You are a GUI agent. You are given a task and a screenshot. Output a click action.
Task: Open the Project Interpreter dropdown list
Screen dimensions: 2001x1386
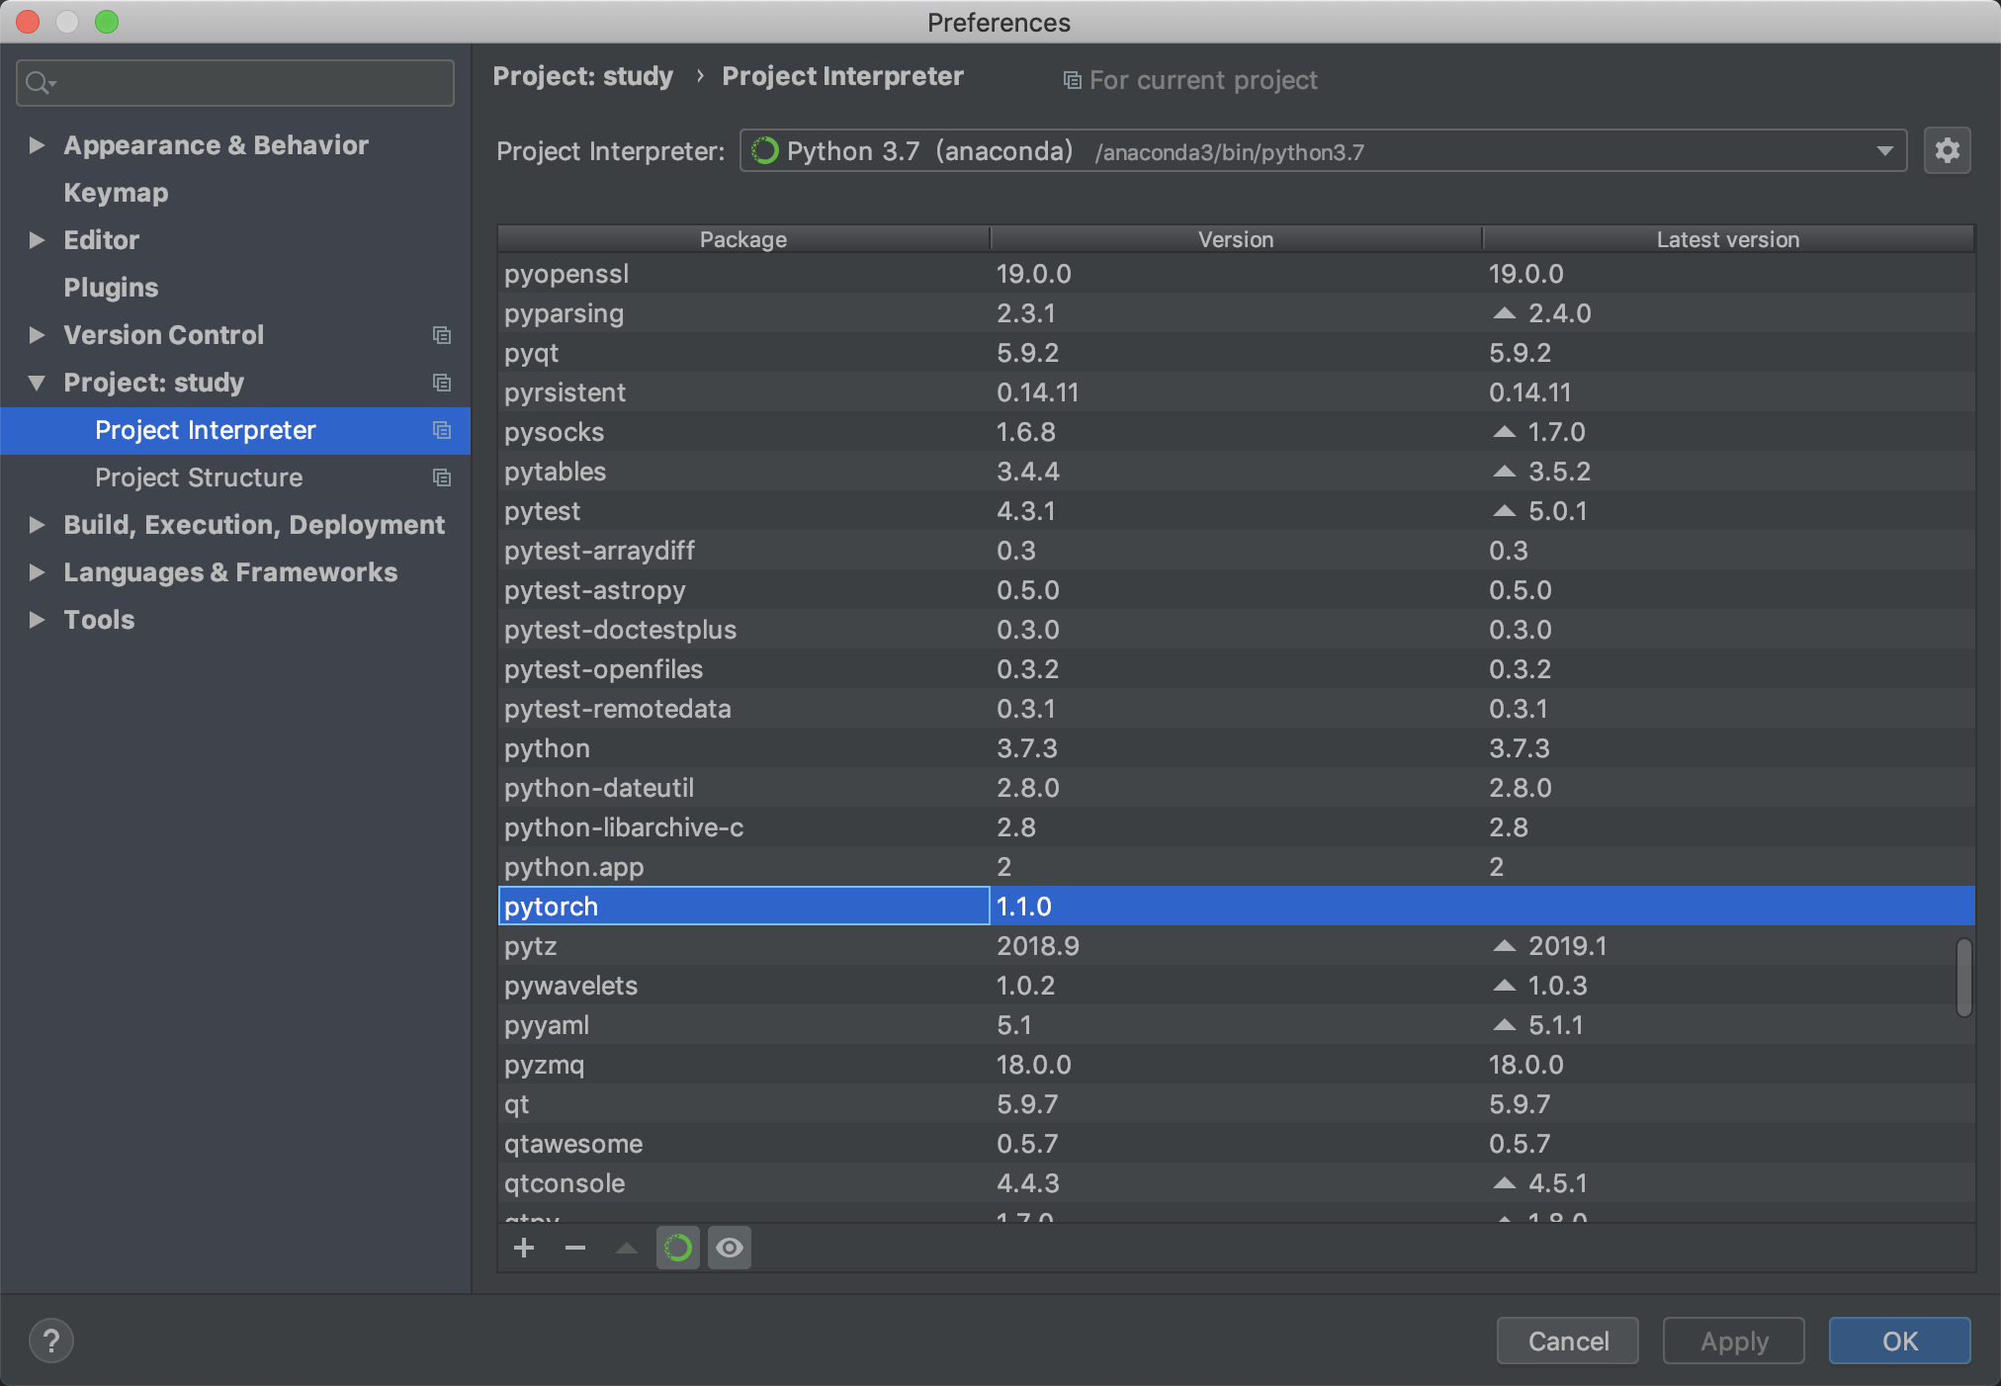[x=1884, y=150]
